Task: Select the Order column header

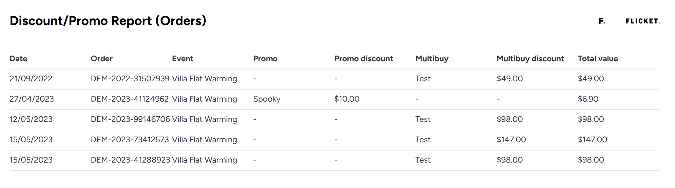Action: [x=102, y=59]
